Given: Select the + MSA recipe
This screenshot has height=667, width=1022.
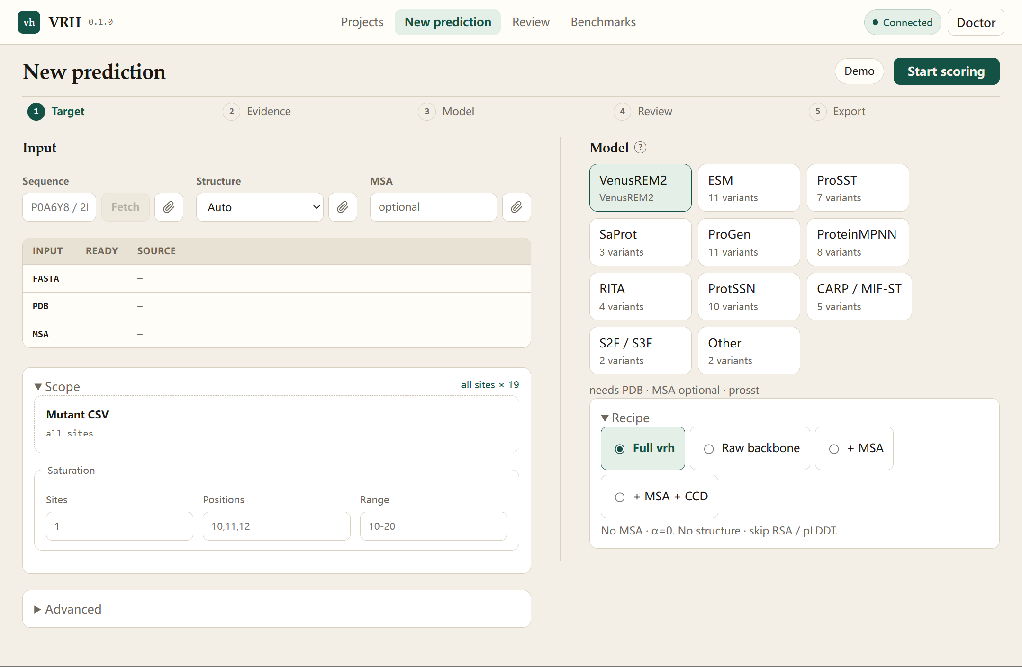Looking at the screenshot, I should point(854,448).
